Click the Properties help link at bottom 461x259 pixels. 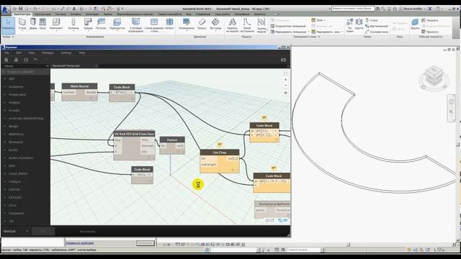(80, 243)
